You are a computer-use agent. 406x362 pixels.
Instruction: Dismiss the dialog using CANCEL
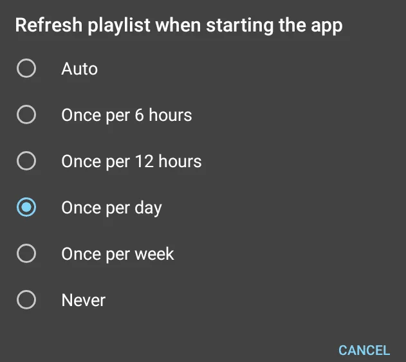click(x=364, y=350)
